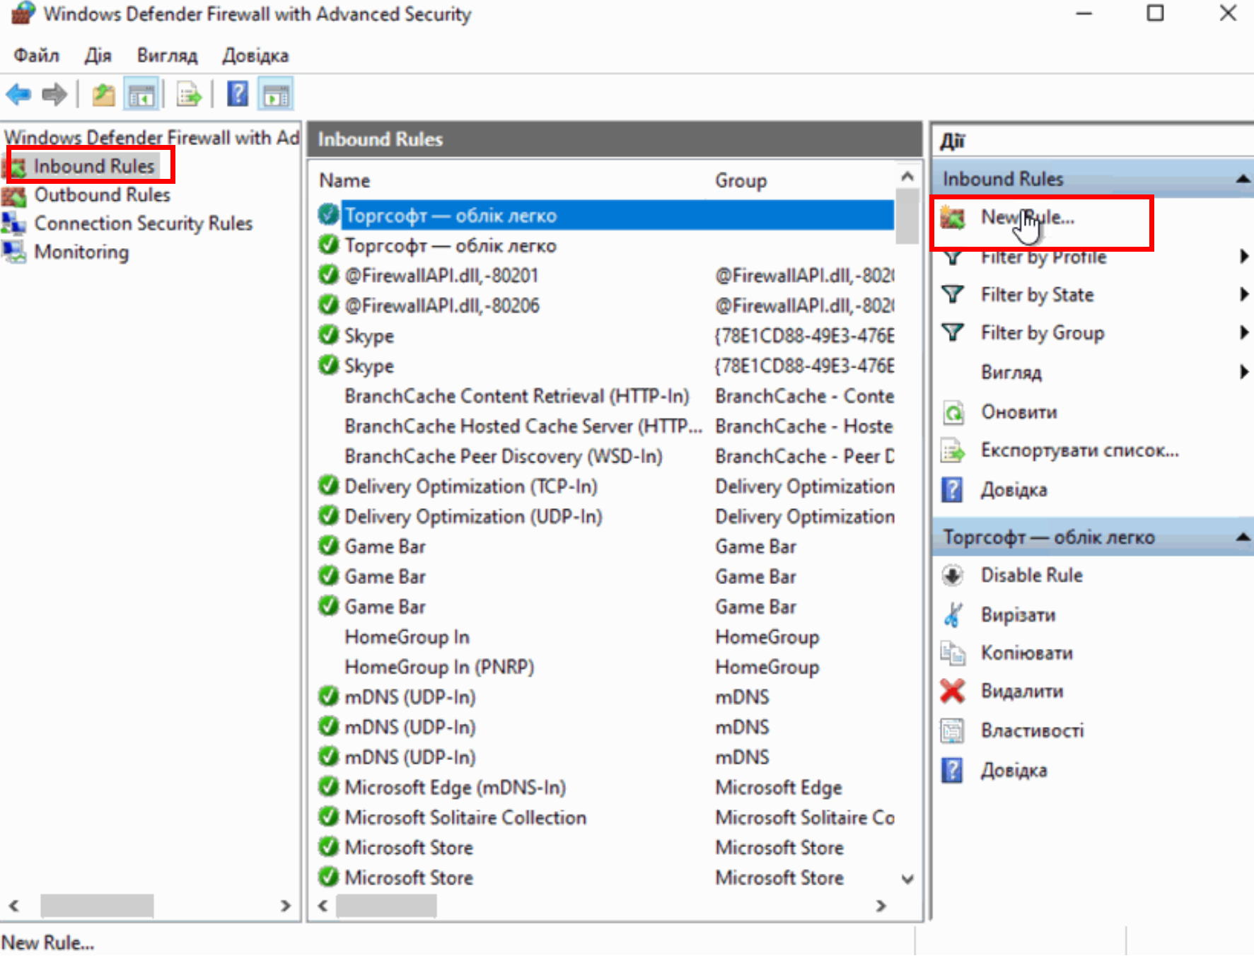This screenshot has height=963, width=1254.
Task: Open New Rule... in the actions pane
Action: (1026, 218)
